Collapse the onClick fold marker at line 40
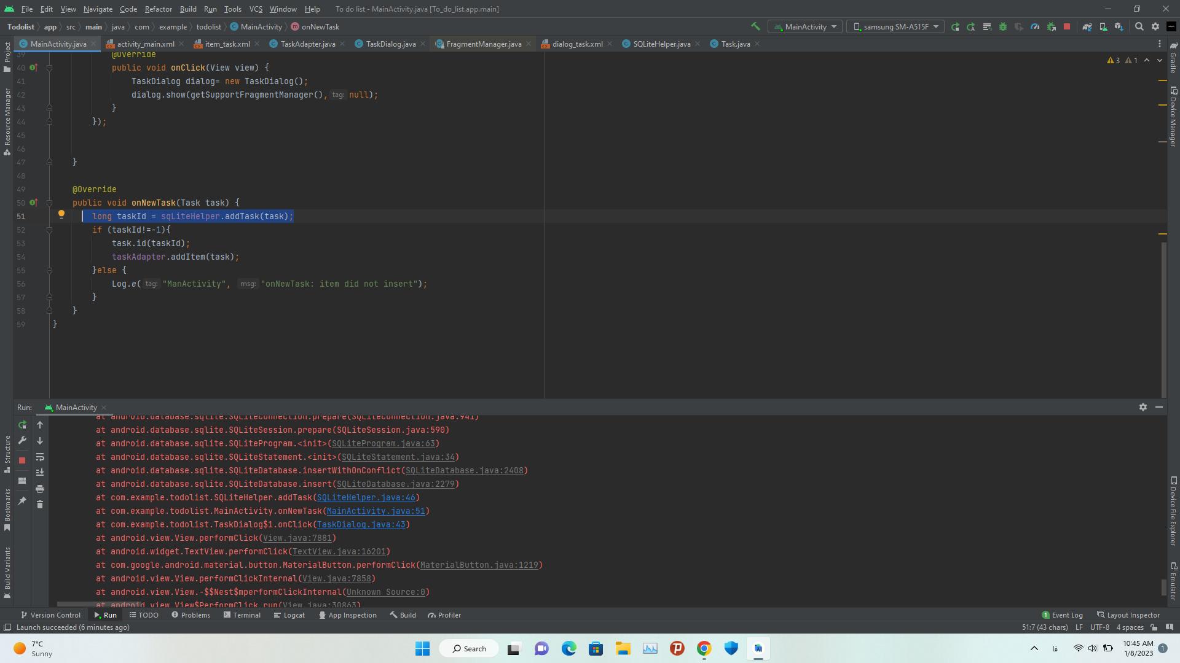 point(49,68)
